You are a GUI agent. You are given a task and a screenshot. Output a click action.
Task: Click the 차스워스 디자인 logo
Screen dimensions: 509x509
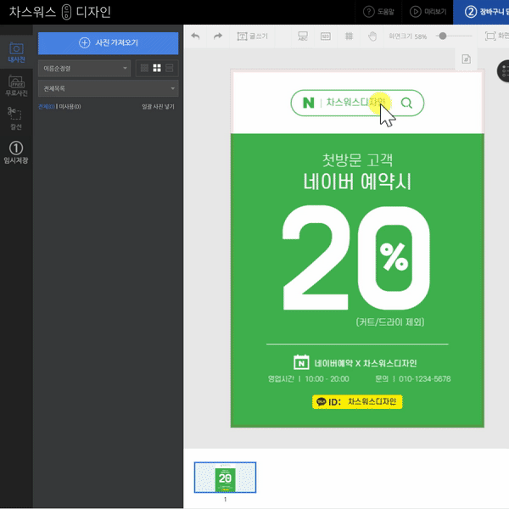60,12
